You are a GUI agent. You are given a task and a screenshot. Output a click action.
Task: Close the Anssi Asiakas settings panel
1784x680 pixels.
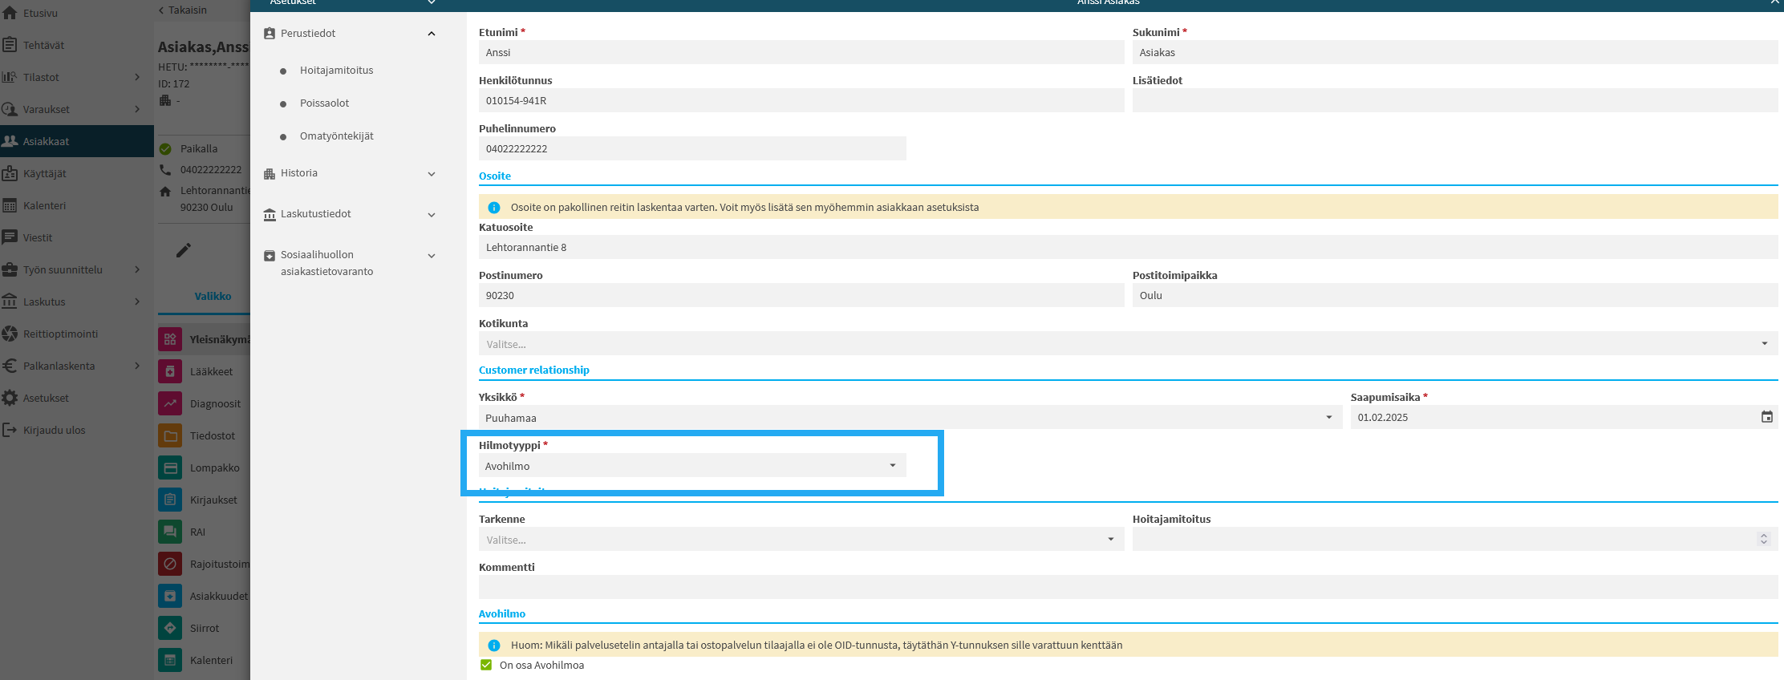(x=1774, y=3)
